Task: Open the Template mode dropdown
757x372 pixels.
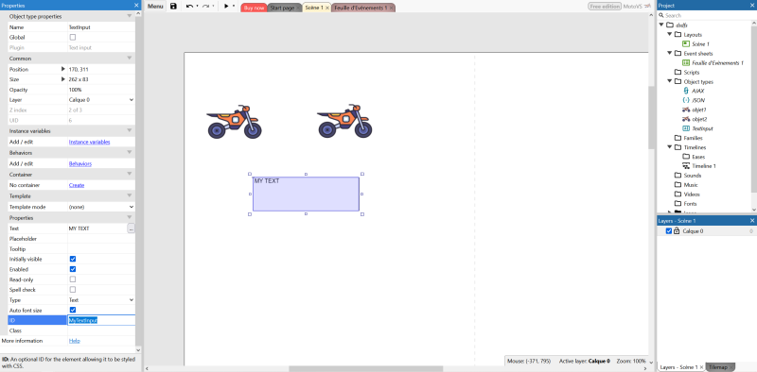Action: pyautogui.click(x=101, y=207)
